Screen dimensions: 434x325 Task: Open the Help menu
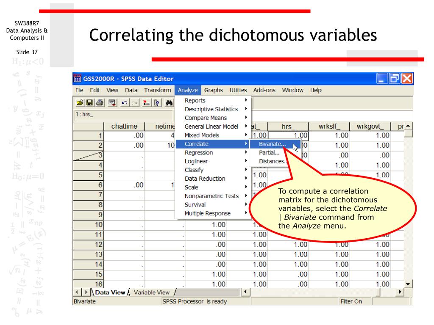tap(315, 90)
